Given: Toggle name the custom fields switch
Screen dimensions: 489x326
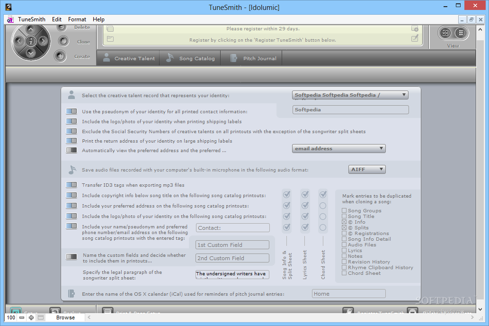Looking at the screenshot, I should coord(71,257).
